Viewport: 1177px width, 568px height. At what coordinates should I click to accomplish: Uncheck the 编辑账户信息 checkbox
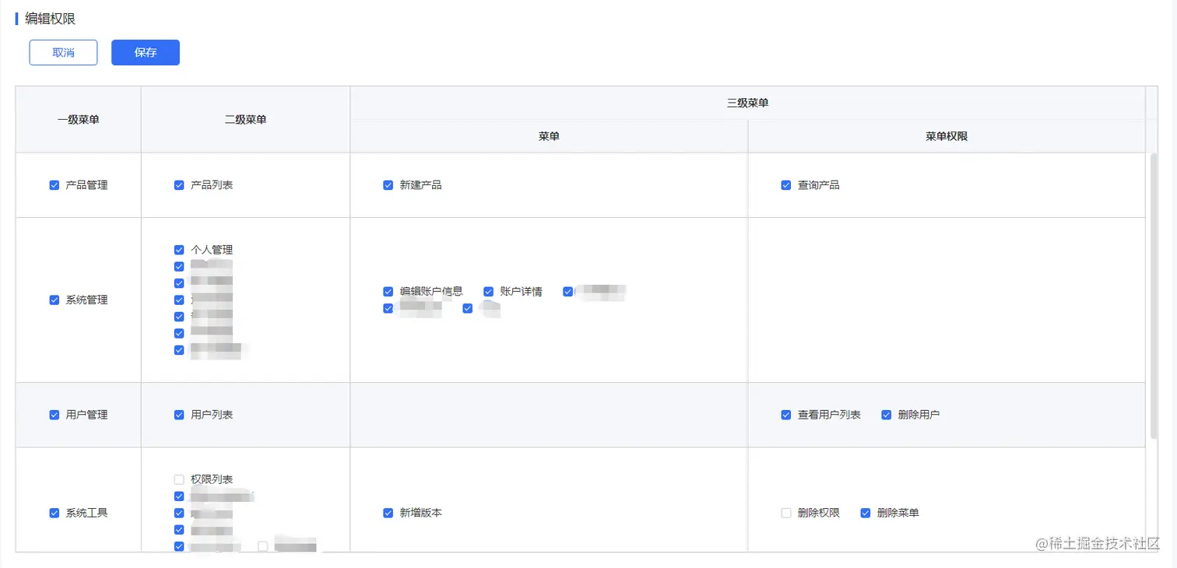pyautogui.click(x=388, y=292)
